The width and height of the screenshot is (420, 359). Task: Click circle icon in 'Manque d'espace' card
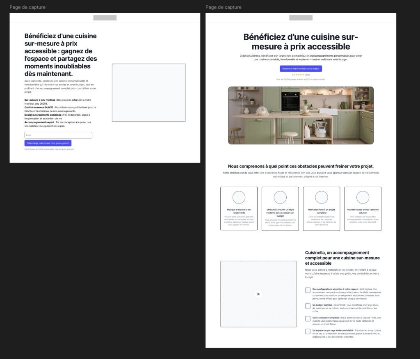click(239, 197)
